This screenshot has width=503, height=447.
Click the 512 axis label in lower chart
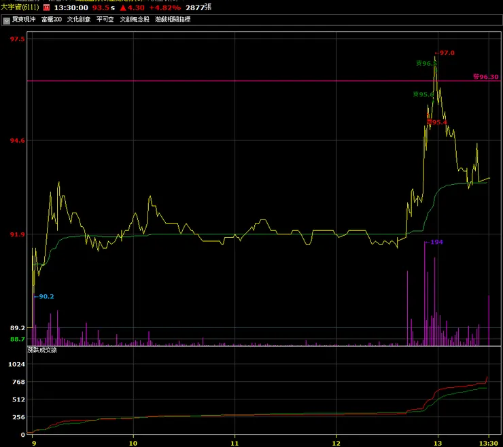pos(19,399)
